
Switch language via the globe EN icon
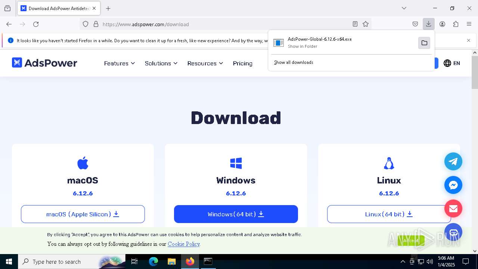[452, 63]
